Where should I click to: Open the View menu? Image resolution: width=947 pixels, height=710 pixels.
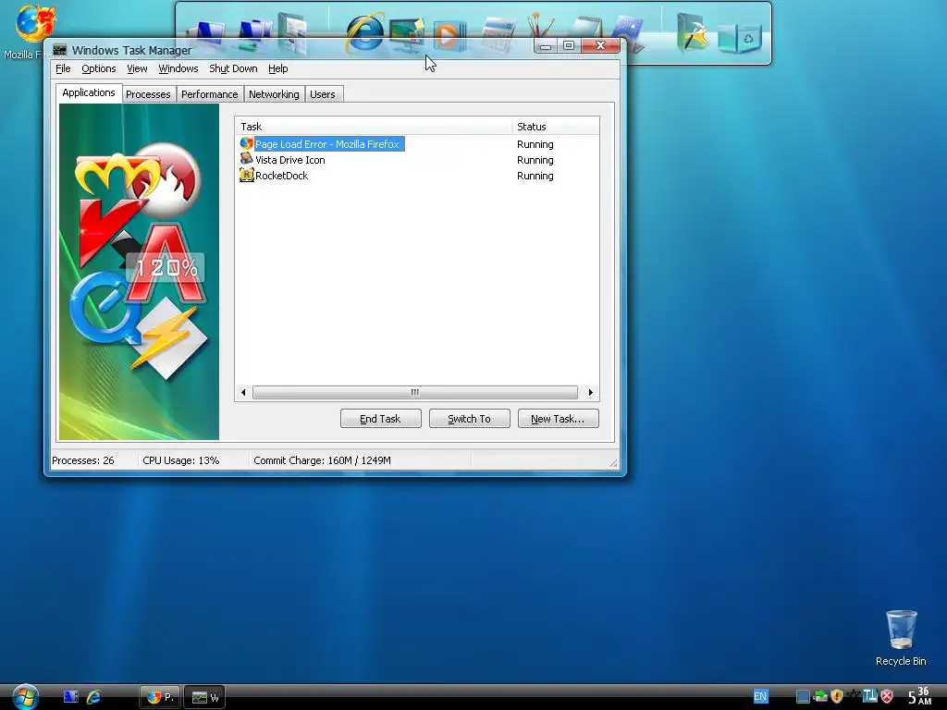[137, 68]
